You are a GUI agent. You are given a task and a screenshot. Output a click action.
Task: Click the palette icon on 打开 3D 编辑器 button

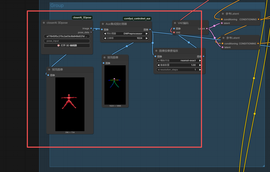pos(58,46)
